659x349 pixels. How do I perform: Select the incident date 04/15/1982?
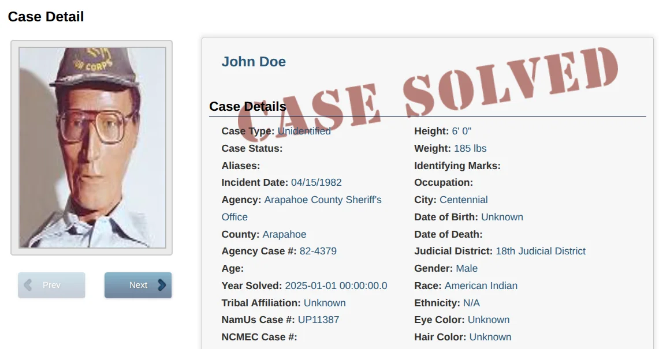point(316,182)
